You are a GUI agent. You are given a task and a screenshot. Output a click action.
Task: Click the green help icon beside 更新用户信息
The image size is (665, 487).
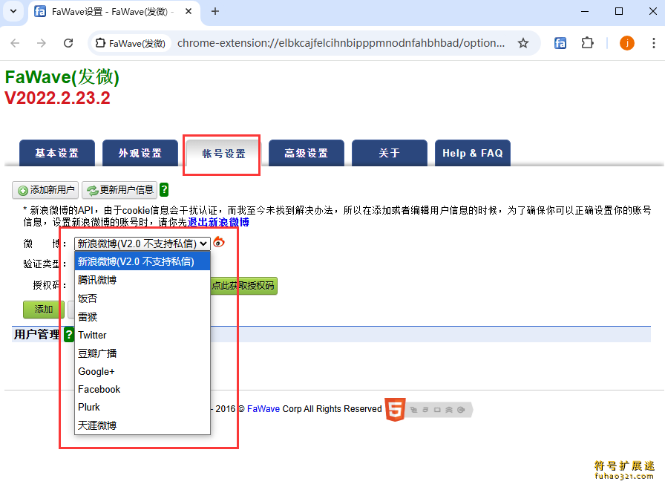tap(164, 189)
